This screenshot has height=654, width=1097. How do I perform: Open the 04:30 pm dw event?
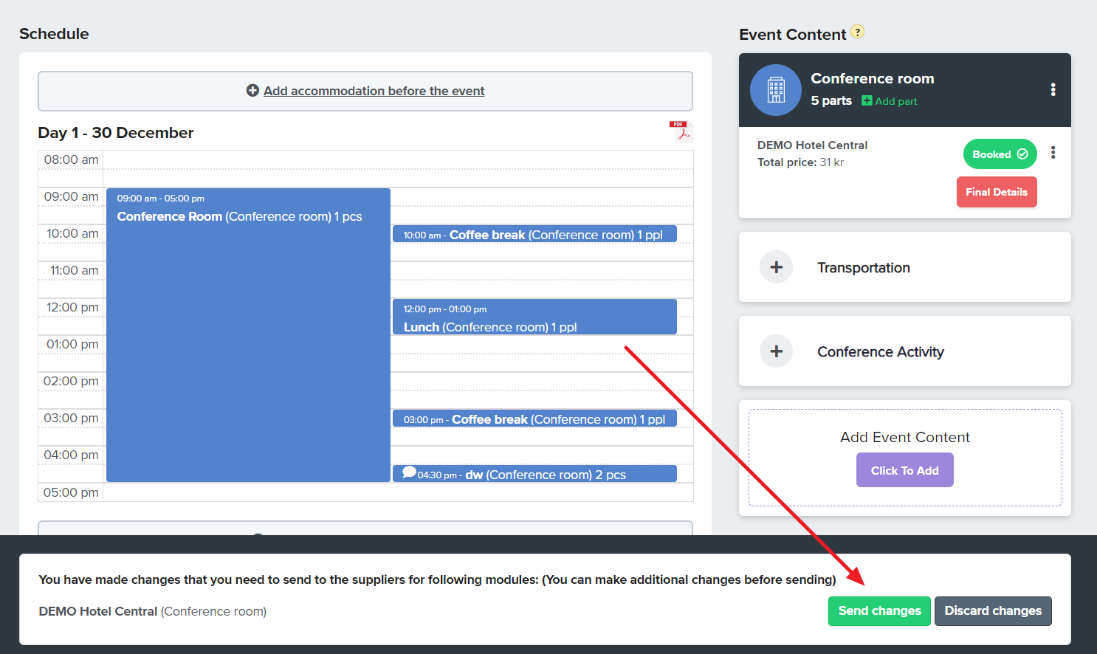pos(534,474)
